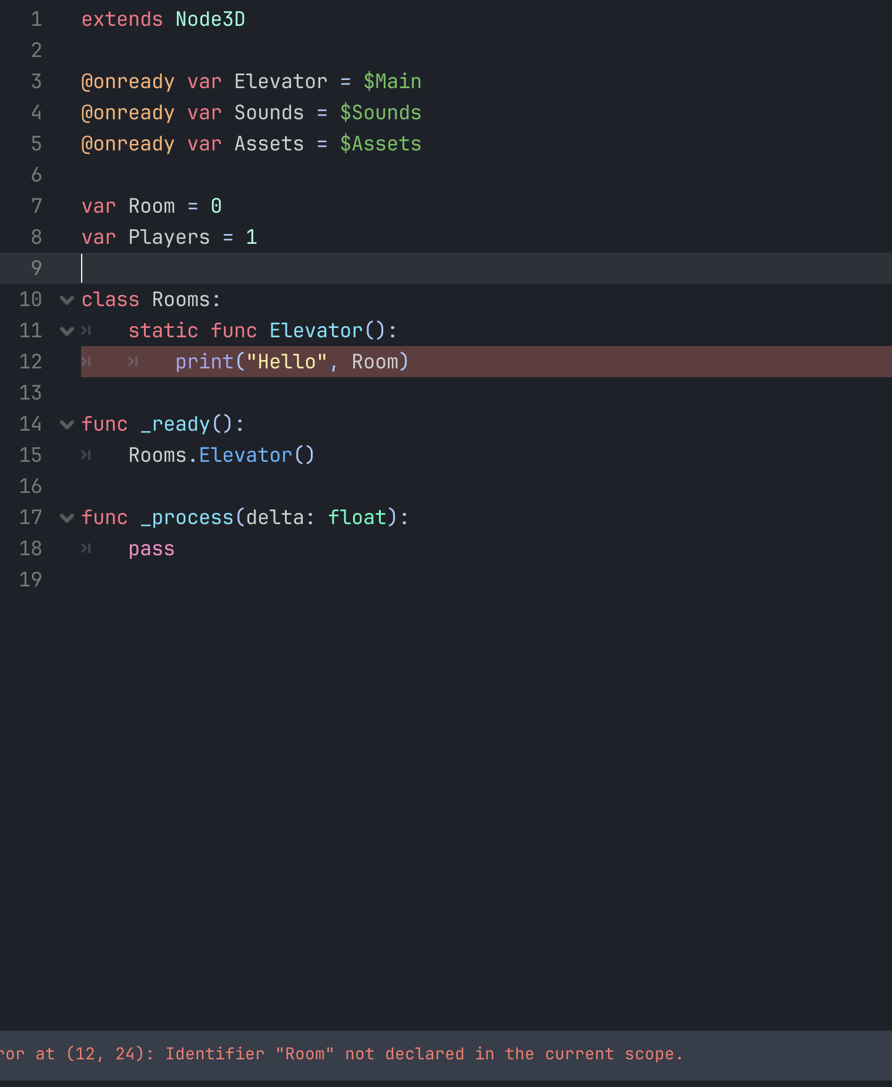
Task: Click "Elevator" in the Rooms.Elevator() call
Action: click(246, 455)
